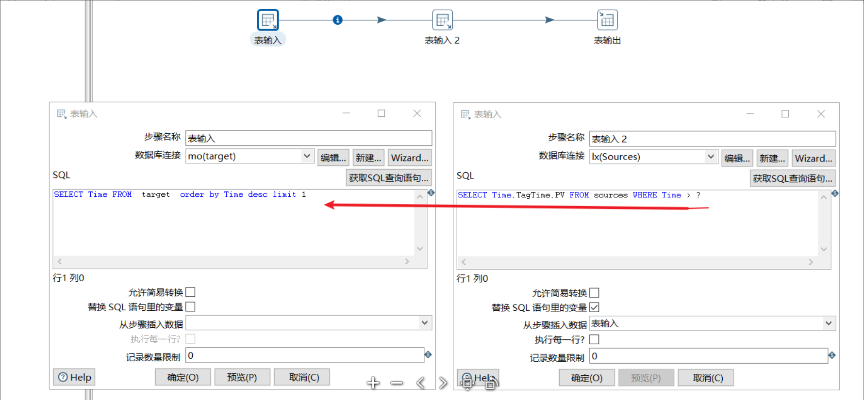Screen dimensions: 864x400
Task: Click the left SQL editor text area
Action: pos(234,223)
